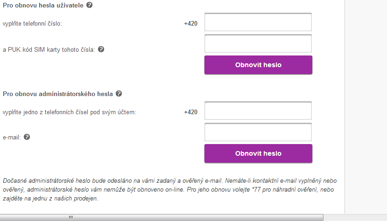Image resolution: width=387 pixels, height=221 pixels.
Task: Click the +420 prefix in administrator section
Action: click(x=190, y=112)
